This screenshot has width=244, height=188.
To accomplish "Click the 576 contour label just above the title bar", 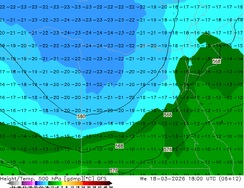I will pos(114,170).
